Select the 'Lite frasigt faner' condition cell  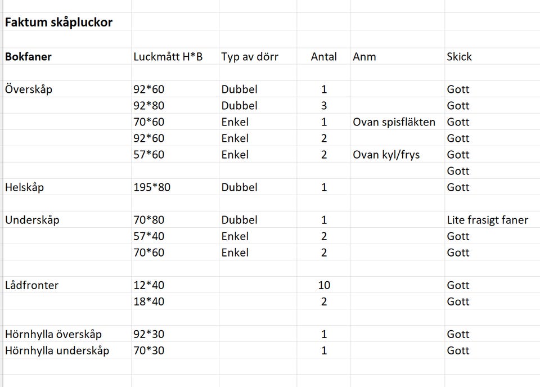click(x=488, y=220)
